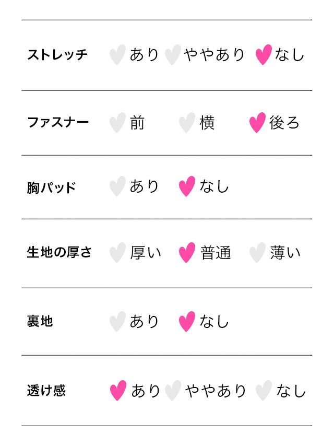Image resolution: width=334 pixels, height=446 pixels.
Task: Click the 透け感 row label
Action: [x=46, y=391]
